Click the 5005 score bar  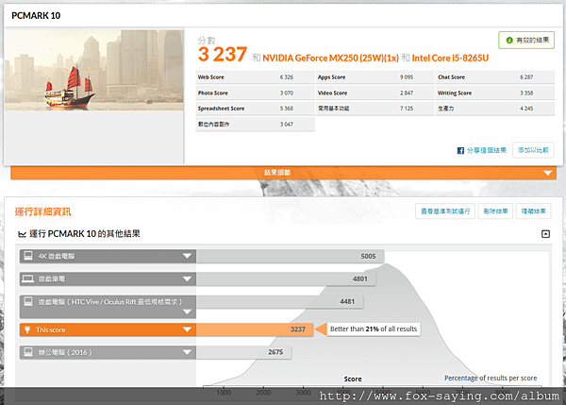pos(290,256)
